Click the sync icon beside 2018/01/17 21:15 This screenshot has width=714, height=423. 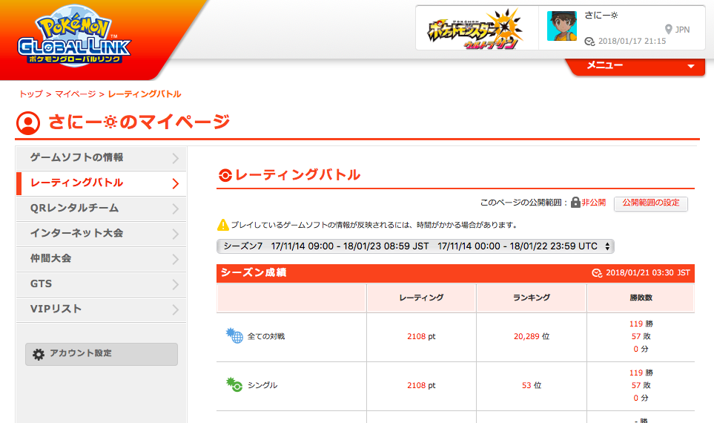click(589, 42)
